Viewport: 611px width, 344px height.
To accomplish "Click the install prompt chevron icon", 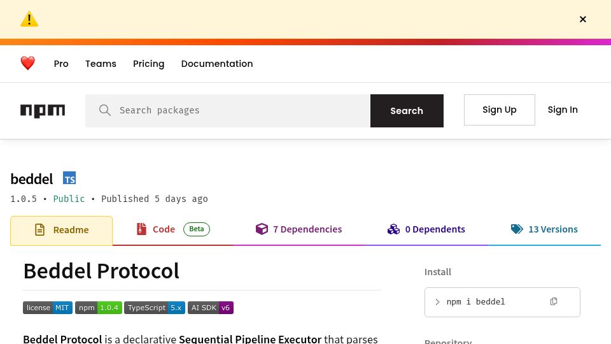I will (437, 302).
